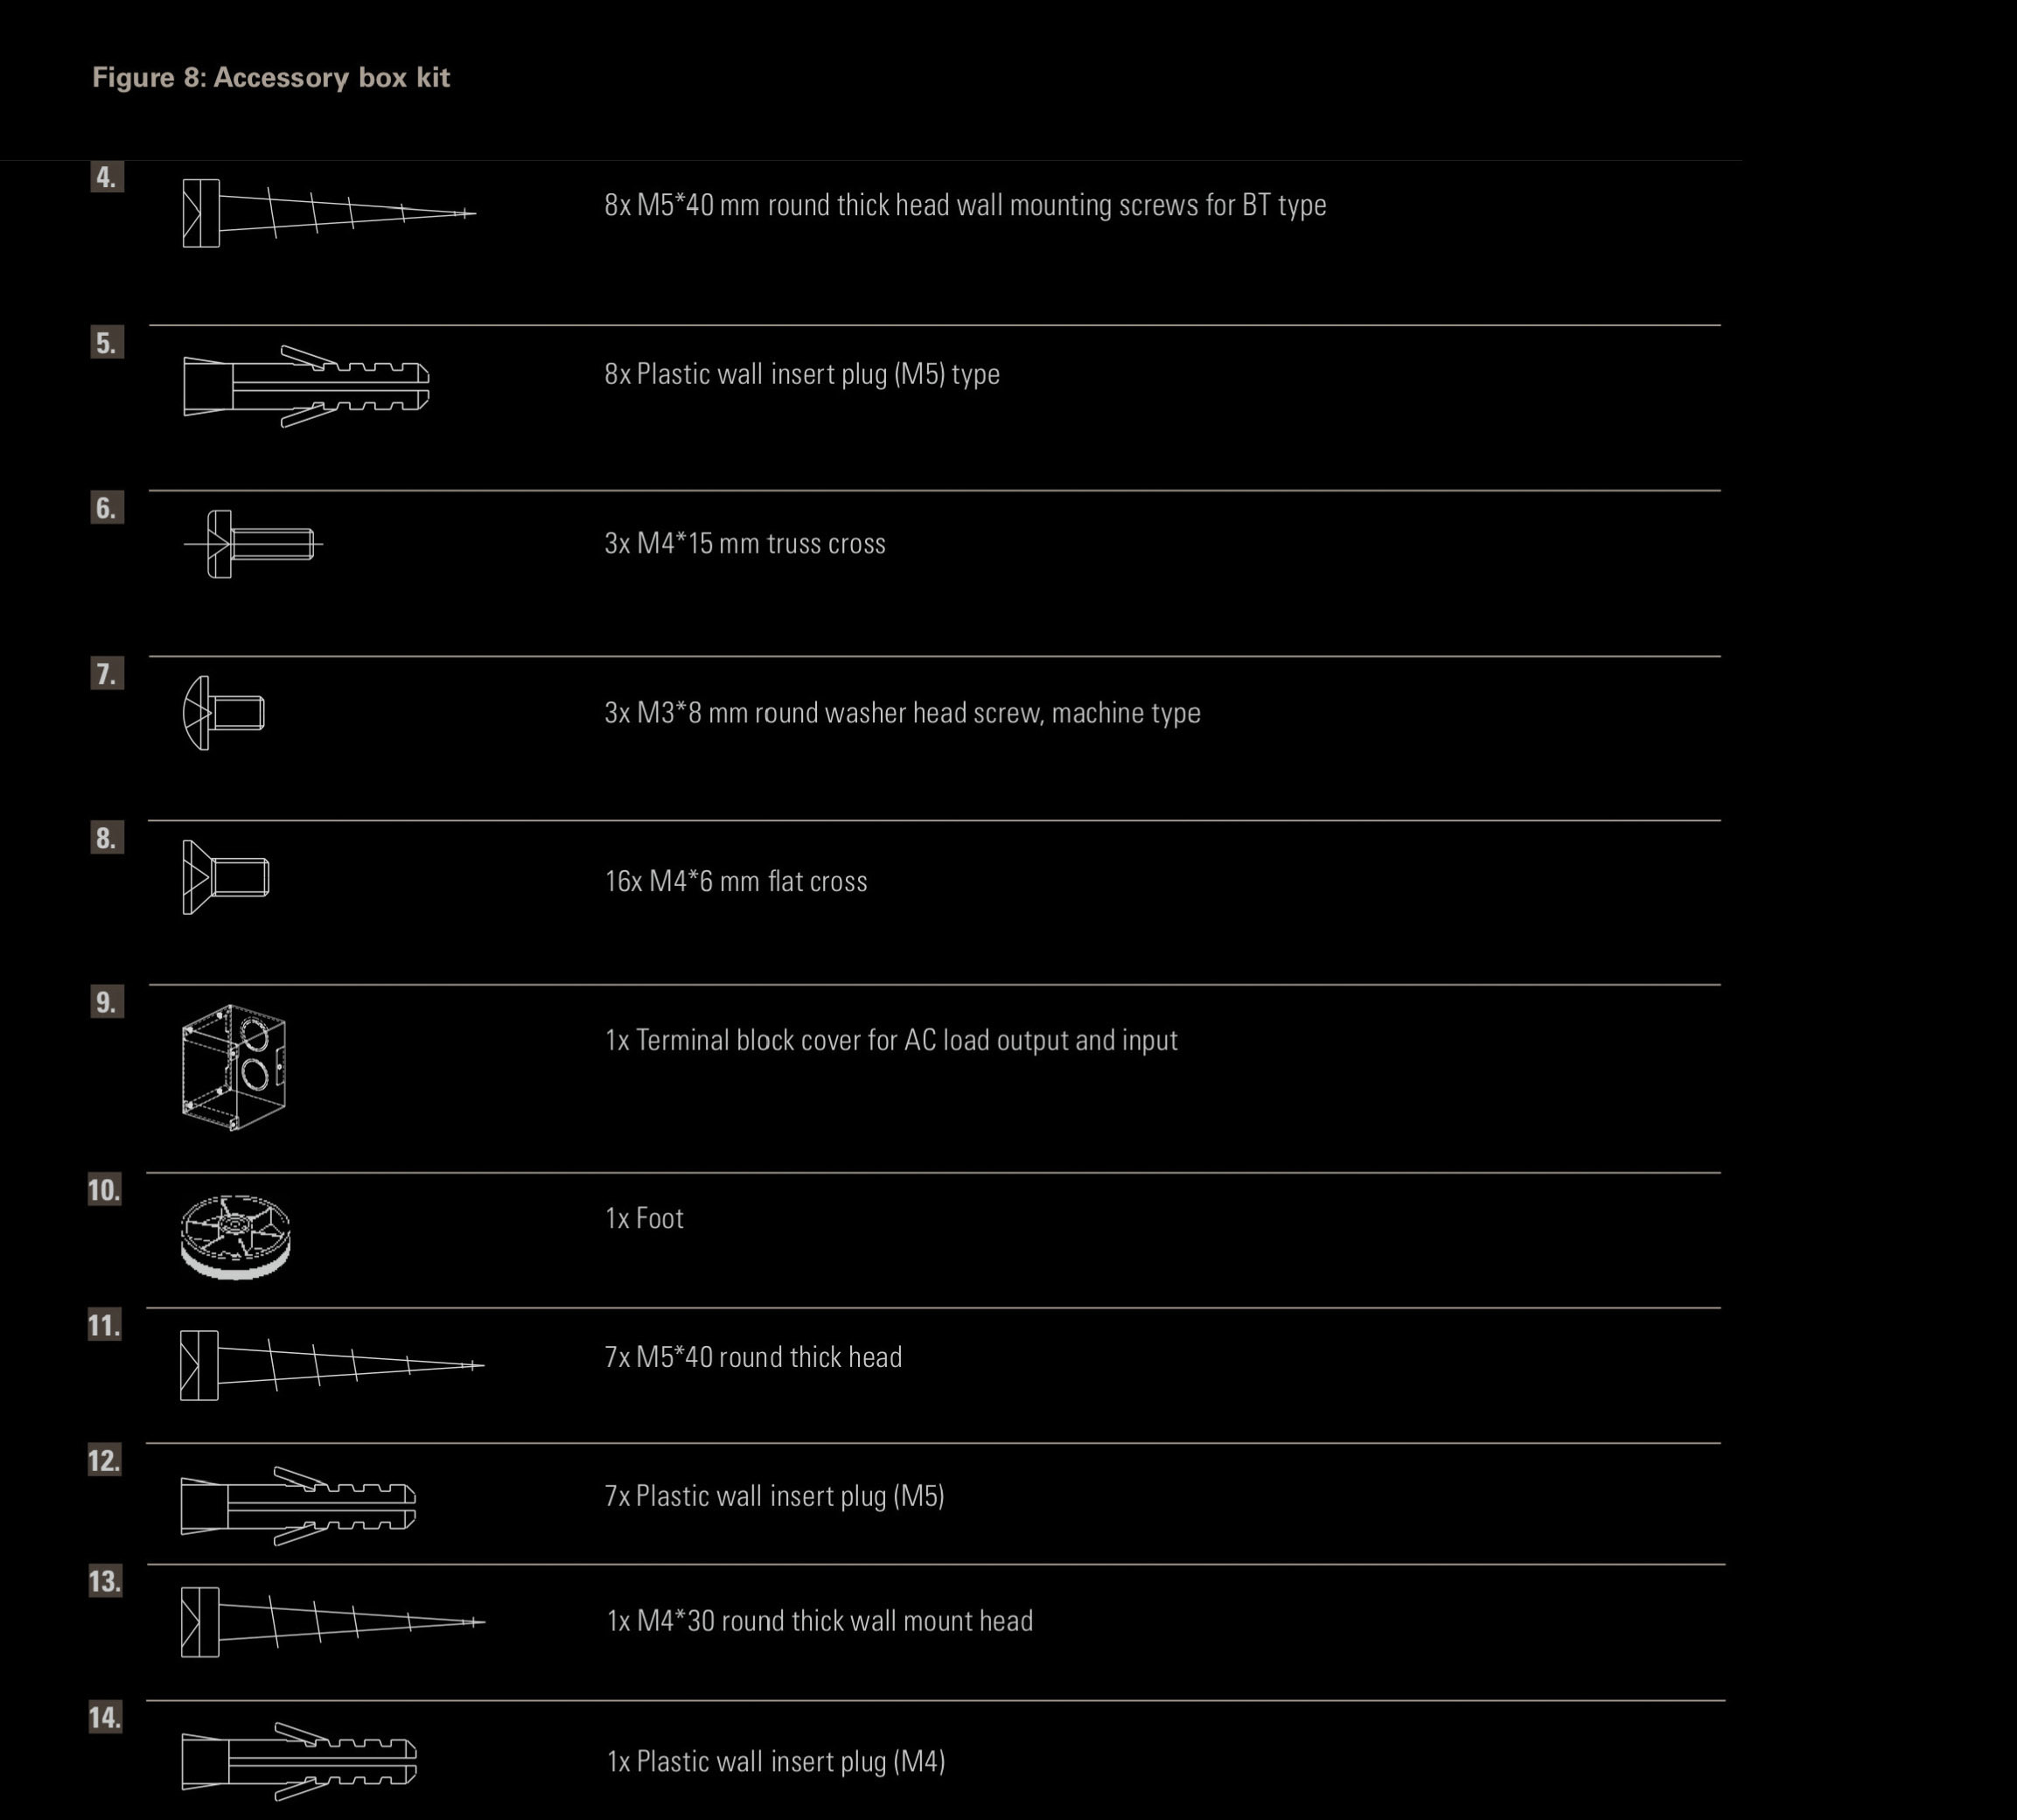
Task: Click the number 10 item badge
Action: click(x=104, y=1190)
